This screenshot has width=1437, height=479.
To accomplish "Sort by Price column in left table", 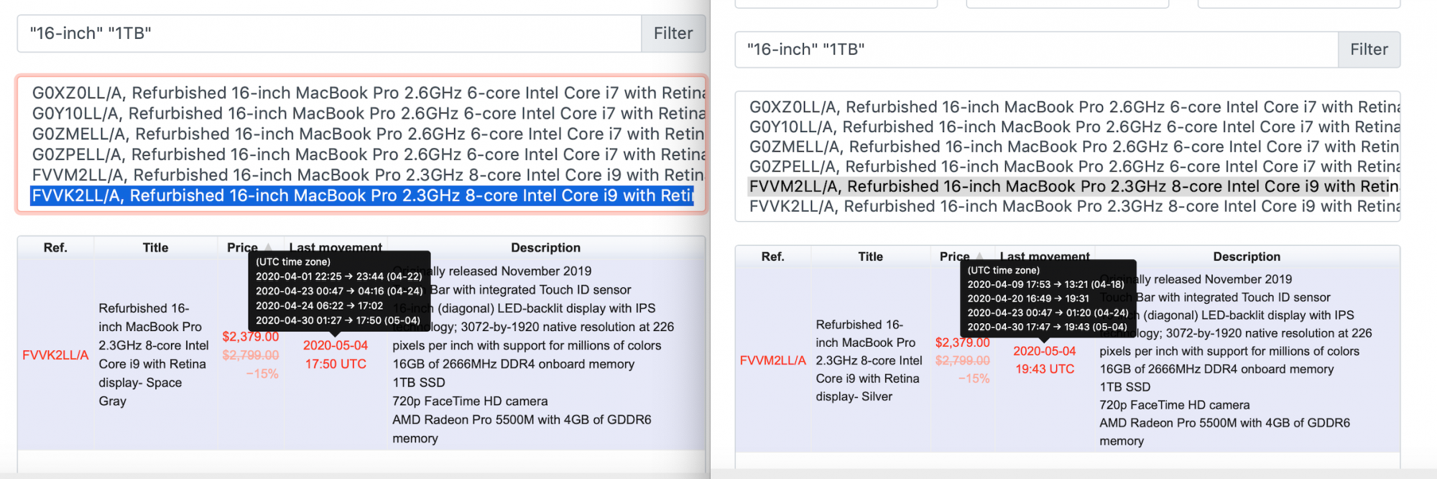I will [x=242, y=248].
